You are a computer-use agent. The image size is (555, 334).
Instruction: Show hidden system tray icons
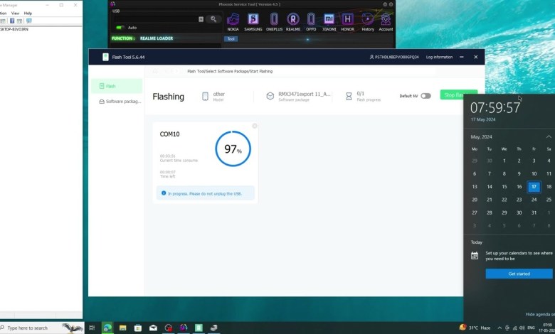pyautogui.click(x=499, y=328)
